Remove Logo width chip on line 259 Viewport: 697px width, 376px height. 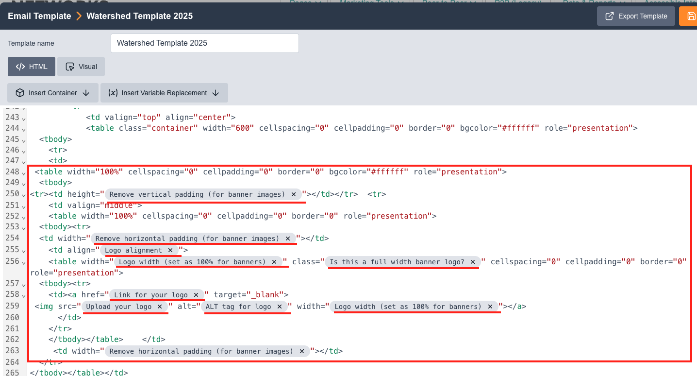490,307
